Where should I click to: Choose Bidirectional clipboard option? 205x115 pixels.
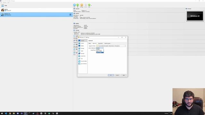click(x=100, y=52)
